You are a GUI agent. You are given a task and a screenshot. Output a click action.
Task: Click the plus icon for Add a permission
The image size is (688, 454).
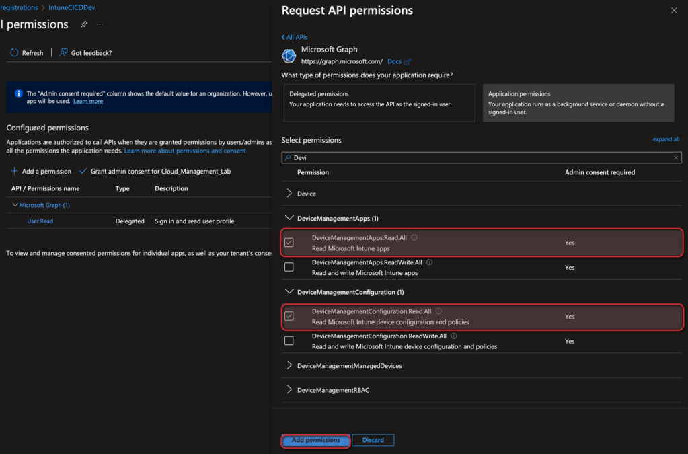click(14, 172)
